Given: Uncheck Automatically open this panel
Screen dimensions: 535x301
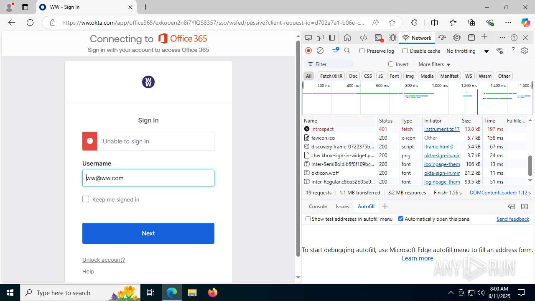Looking at the screenshot, I should (401, 219).
